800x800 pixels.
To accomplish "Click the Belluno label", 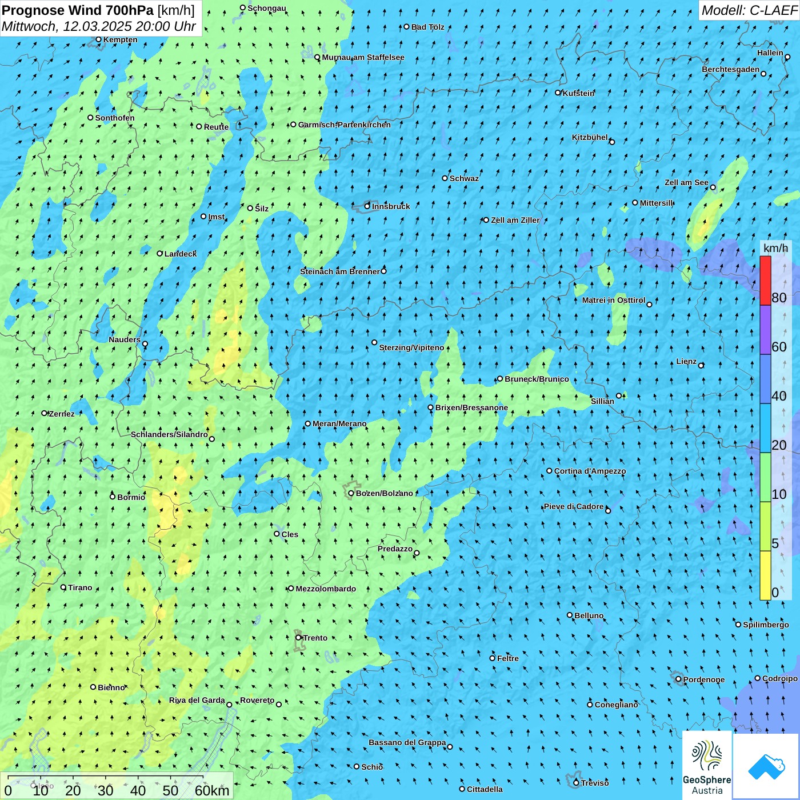I will [589, 615].
